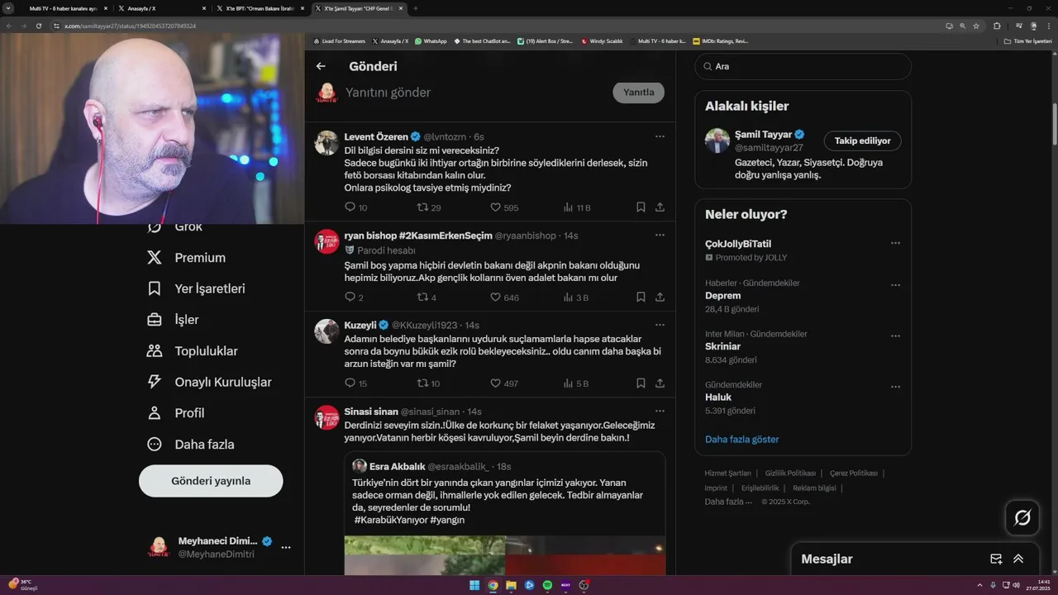Go back with the Gönderi arrow
Image resolution: width=1058 pixels, height=595 pixels.
[x=321, y=66]
